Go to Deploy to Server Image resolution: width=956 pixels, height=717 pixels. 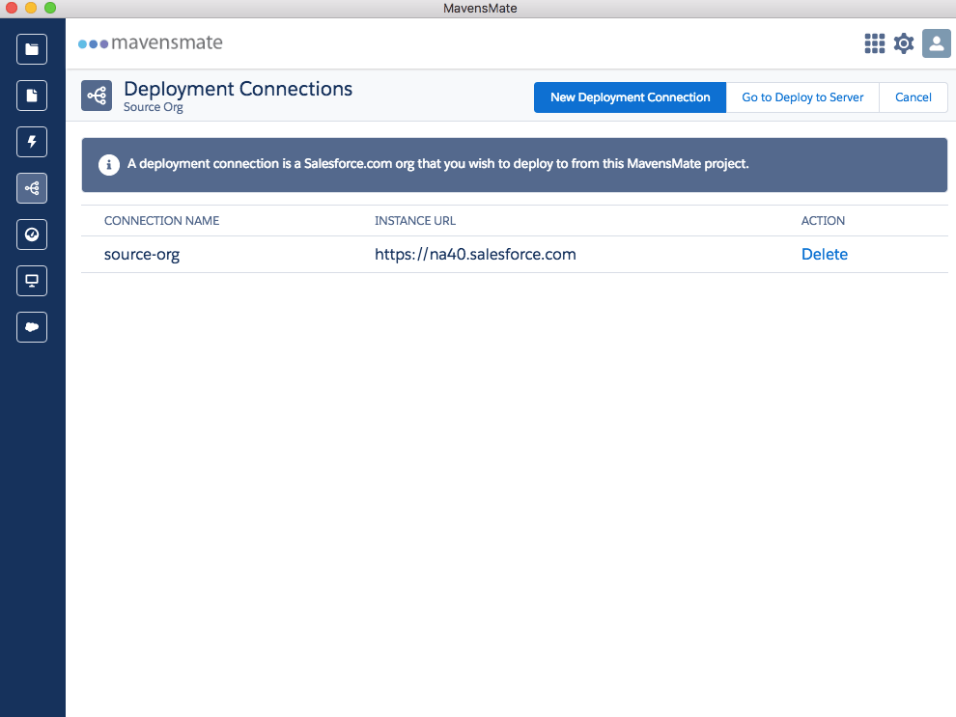tap(802, 97)
